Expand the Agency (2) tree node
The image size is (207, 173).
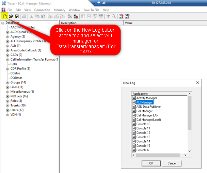pyautogui.click(x=7, y=37)
